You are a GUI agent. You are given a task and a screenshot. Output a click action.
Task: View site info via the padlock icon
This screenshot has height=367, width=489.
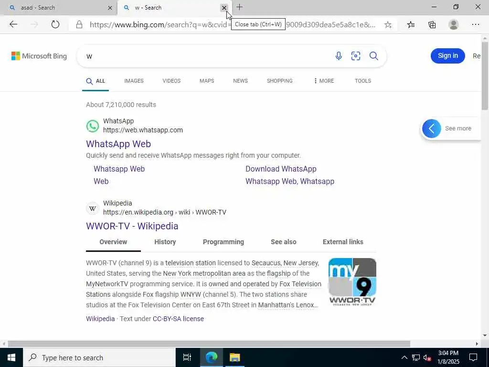[x=79, y=25]
